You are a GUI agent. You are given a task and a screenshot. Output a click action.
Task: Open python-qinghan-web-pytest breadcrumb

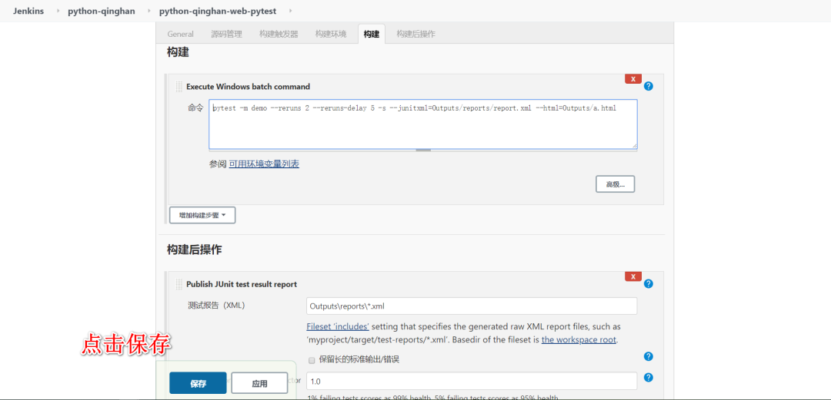[217, 11]
